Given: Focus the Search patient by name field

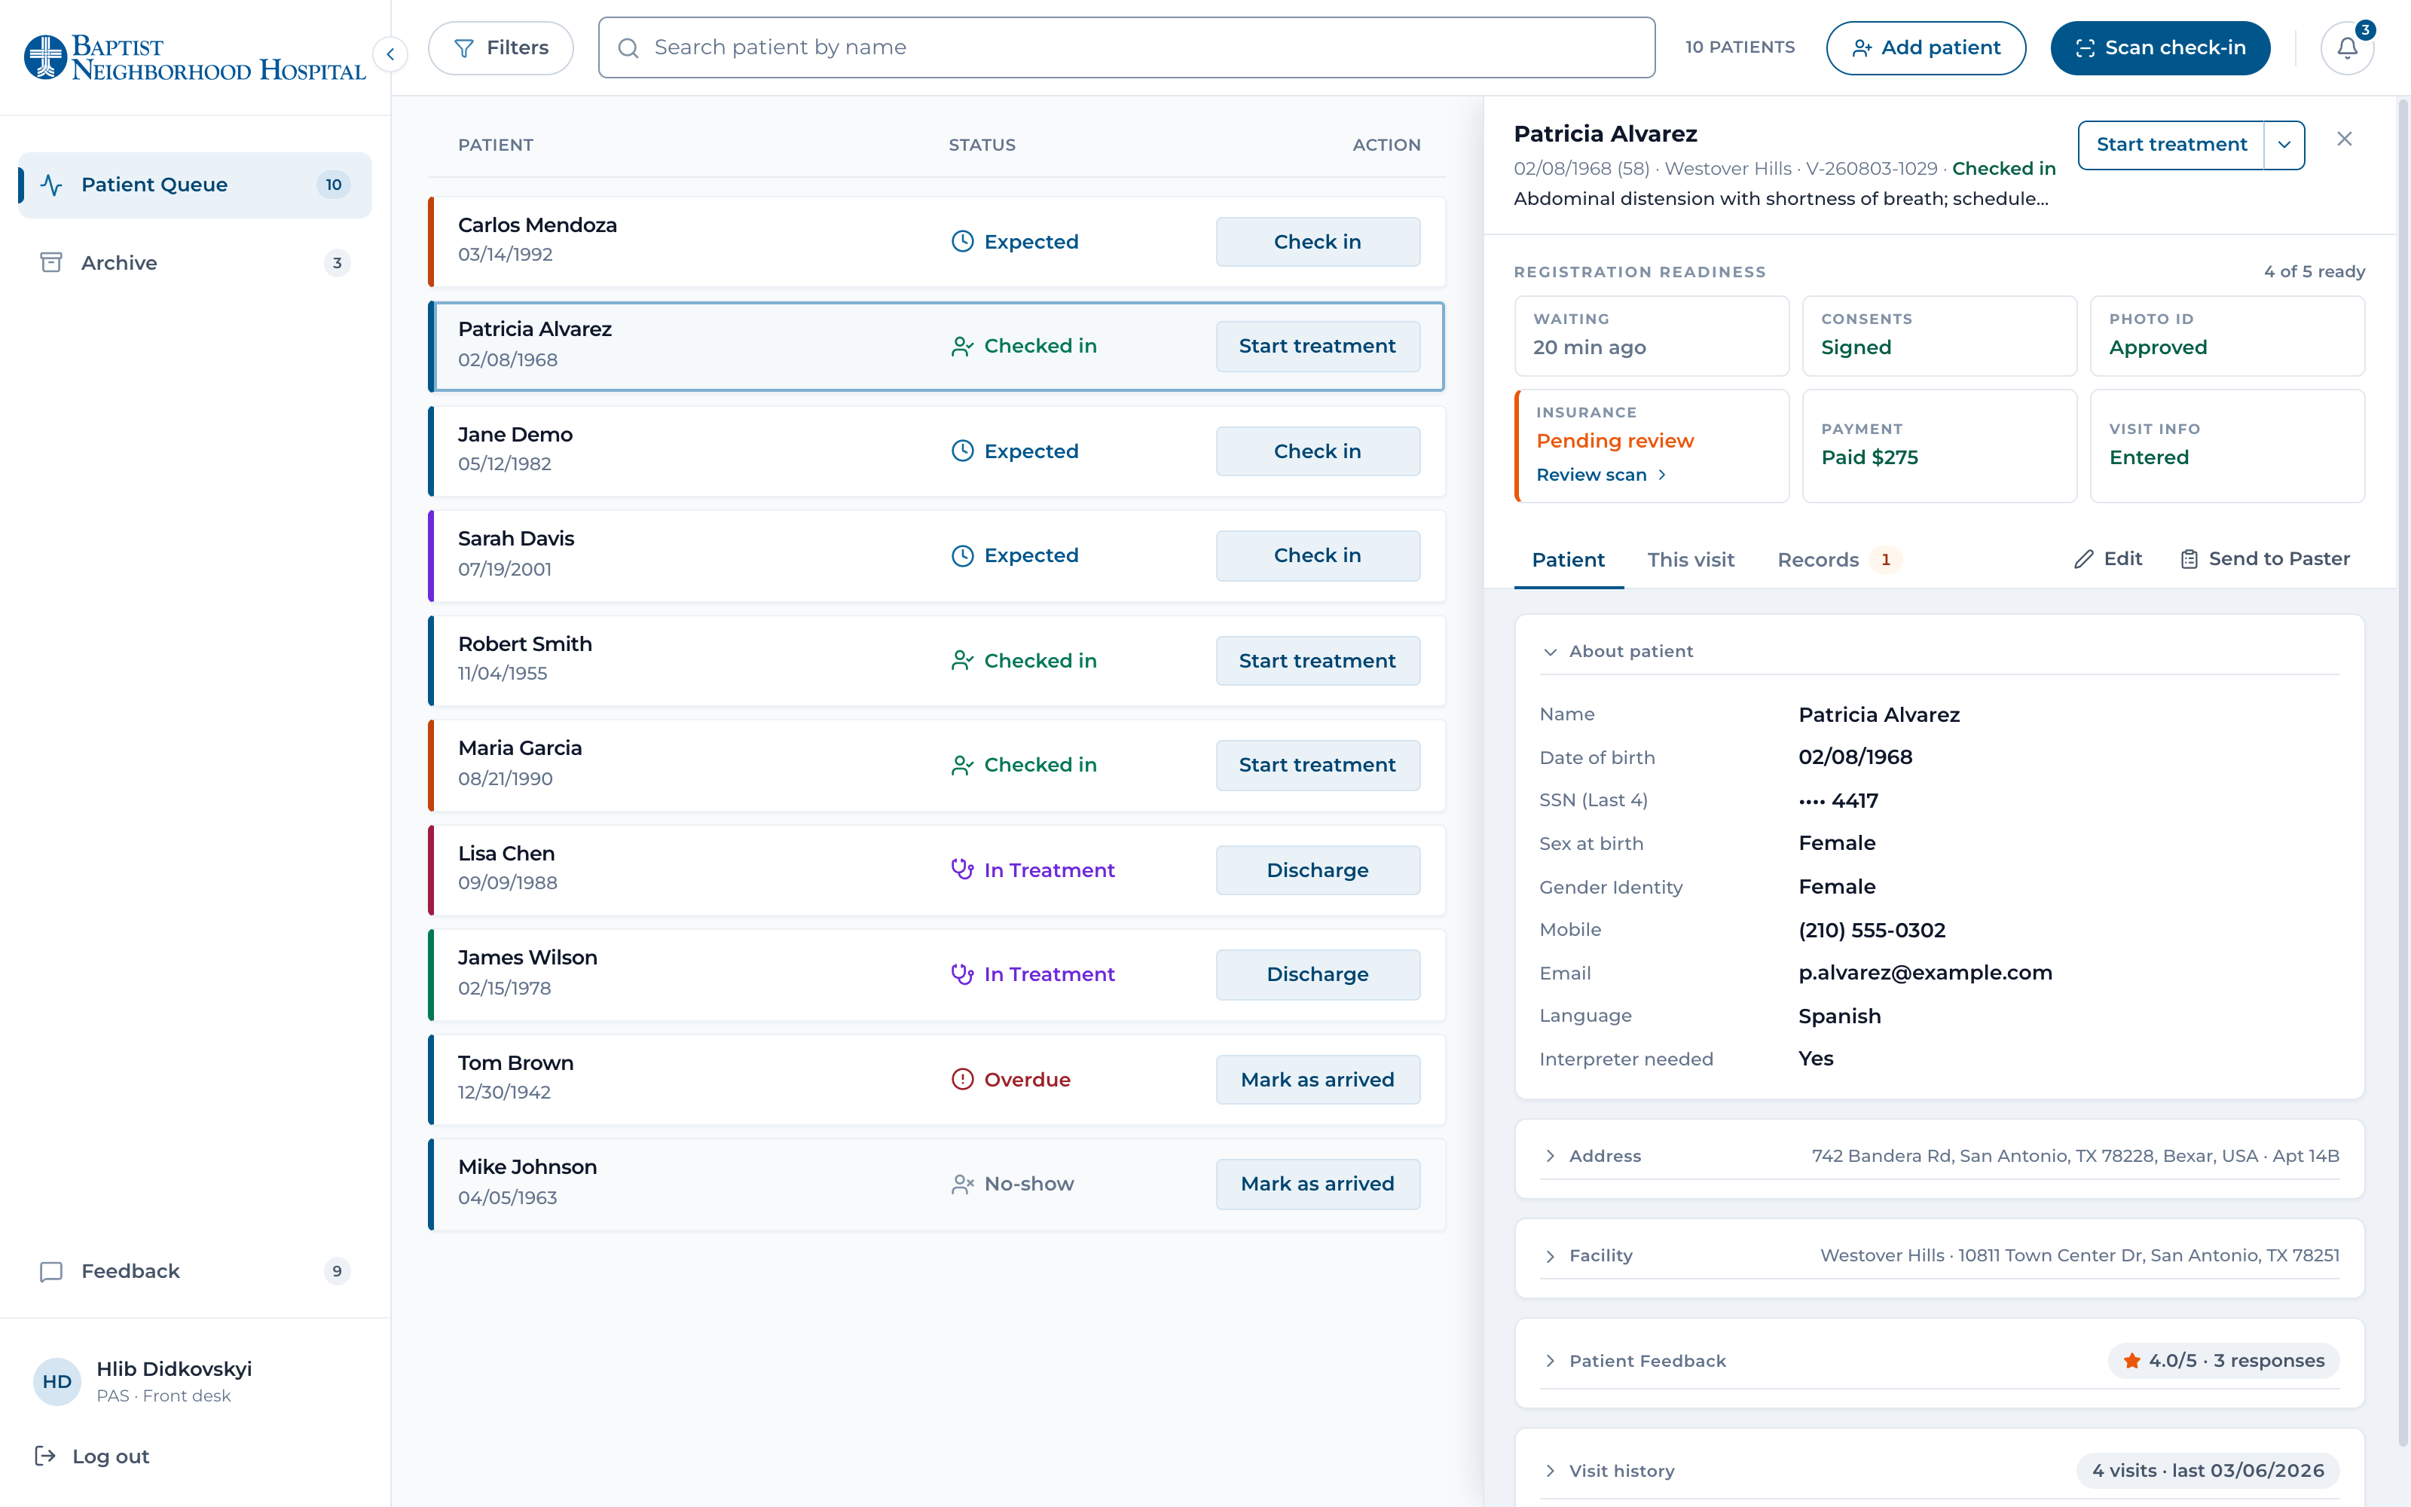Looking at the screenshot, I should pos(1126,47).
